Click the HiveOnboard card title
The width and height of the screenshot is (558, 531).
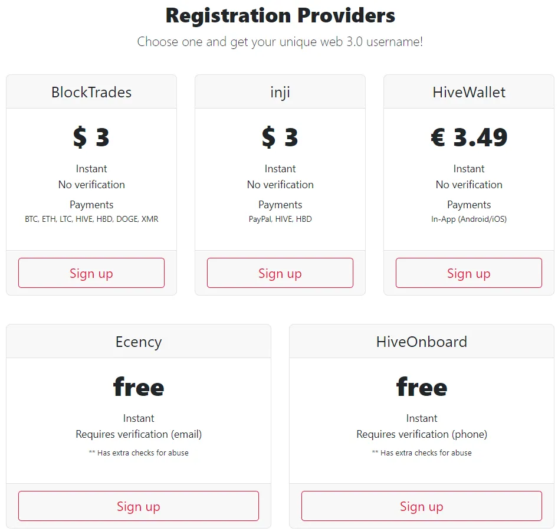point(422,342)
